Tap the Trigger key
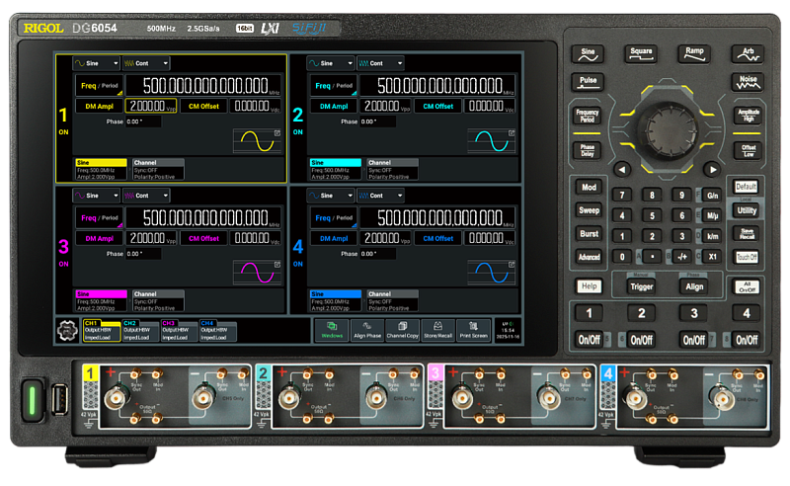 (641, 286)
